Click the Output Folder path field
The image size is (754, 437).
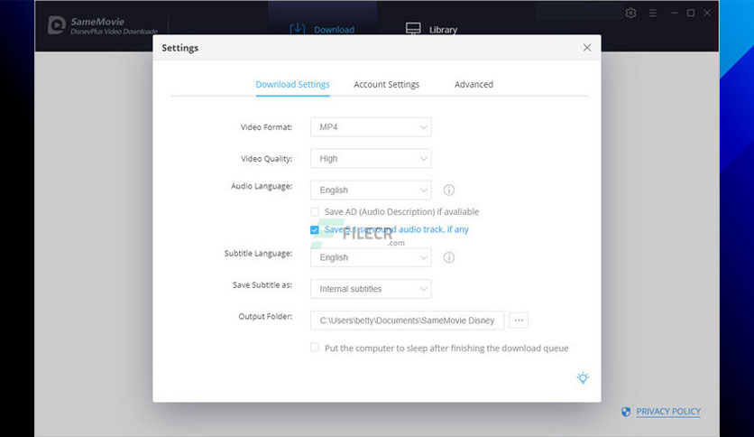[x=408, y=321]
